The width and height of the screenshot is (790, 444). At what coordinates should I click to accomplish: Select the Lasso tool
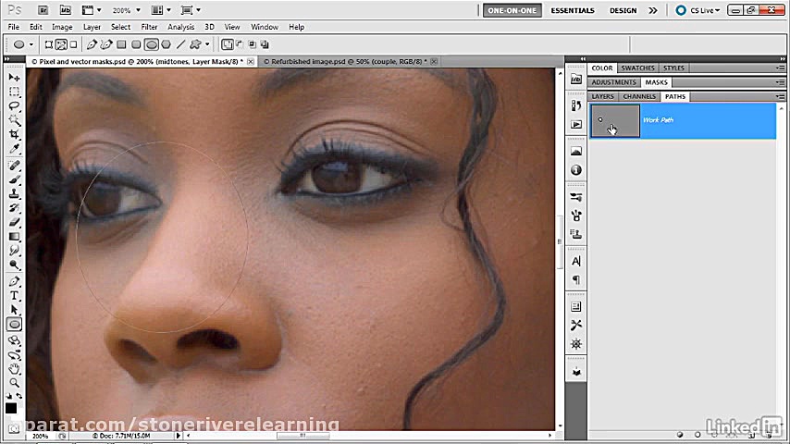[x=14, y=105]
